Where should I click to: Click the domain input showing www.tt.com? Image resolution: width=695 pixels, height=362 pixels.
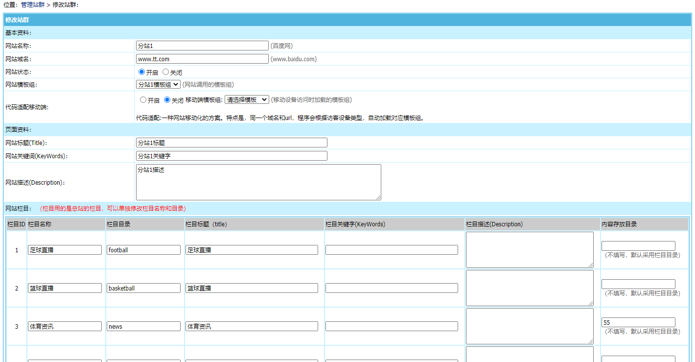pos(202,59)
